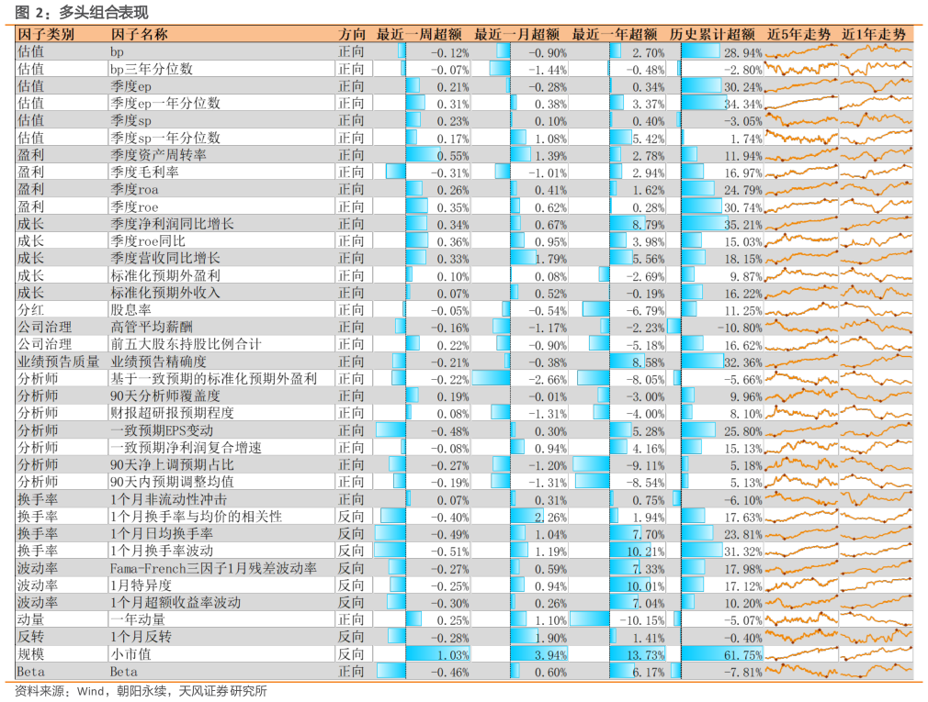Click the 业绩预告质量 category cell

(x=57, y=362)
